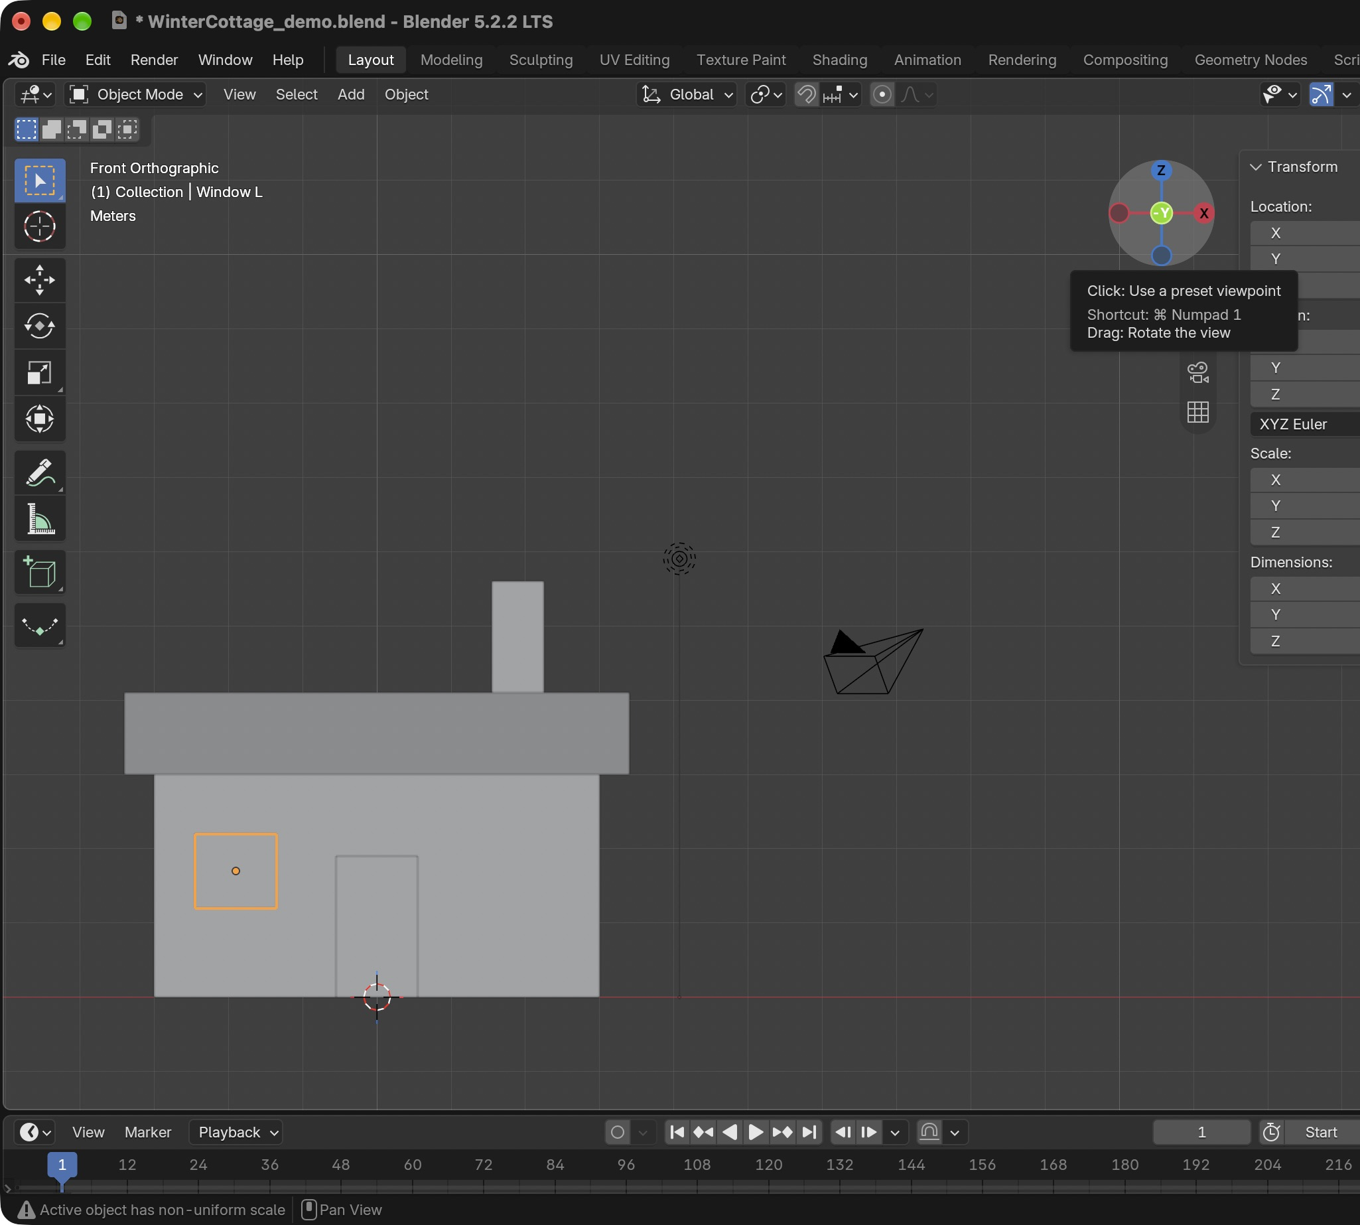Select the Scale tool
Image resolution: width=1360 pixels, height=1225 pixels.
(x=40, y=373)
